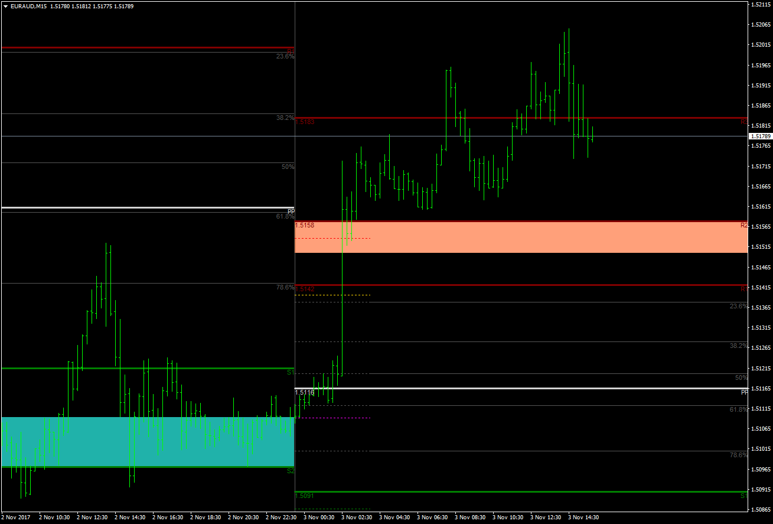Image resolution: width=773 pixels, height=524 pixels.
Task: Click the 1.52015 price scale label
Action: [x=761, y=45]
